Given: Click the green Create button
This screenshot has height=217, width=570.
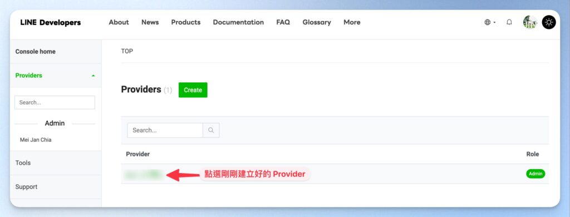Looking at the screenshot, I should click(193, 90).
